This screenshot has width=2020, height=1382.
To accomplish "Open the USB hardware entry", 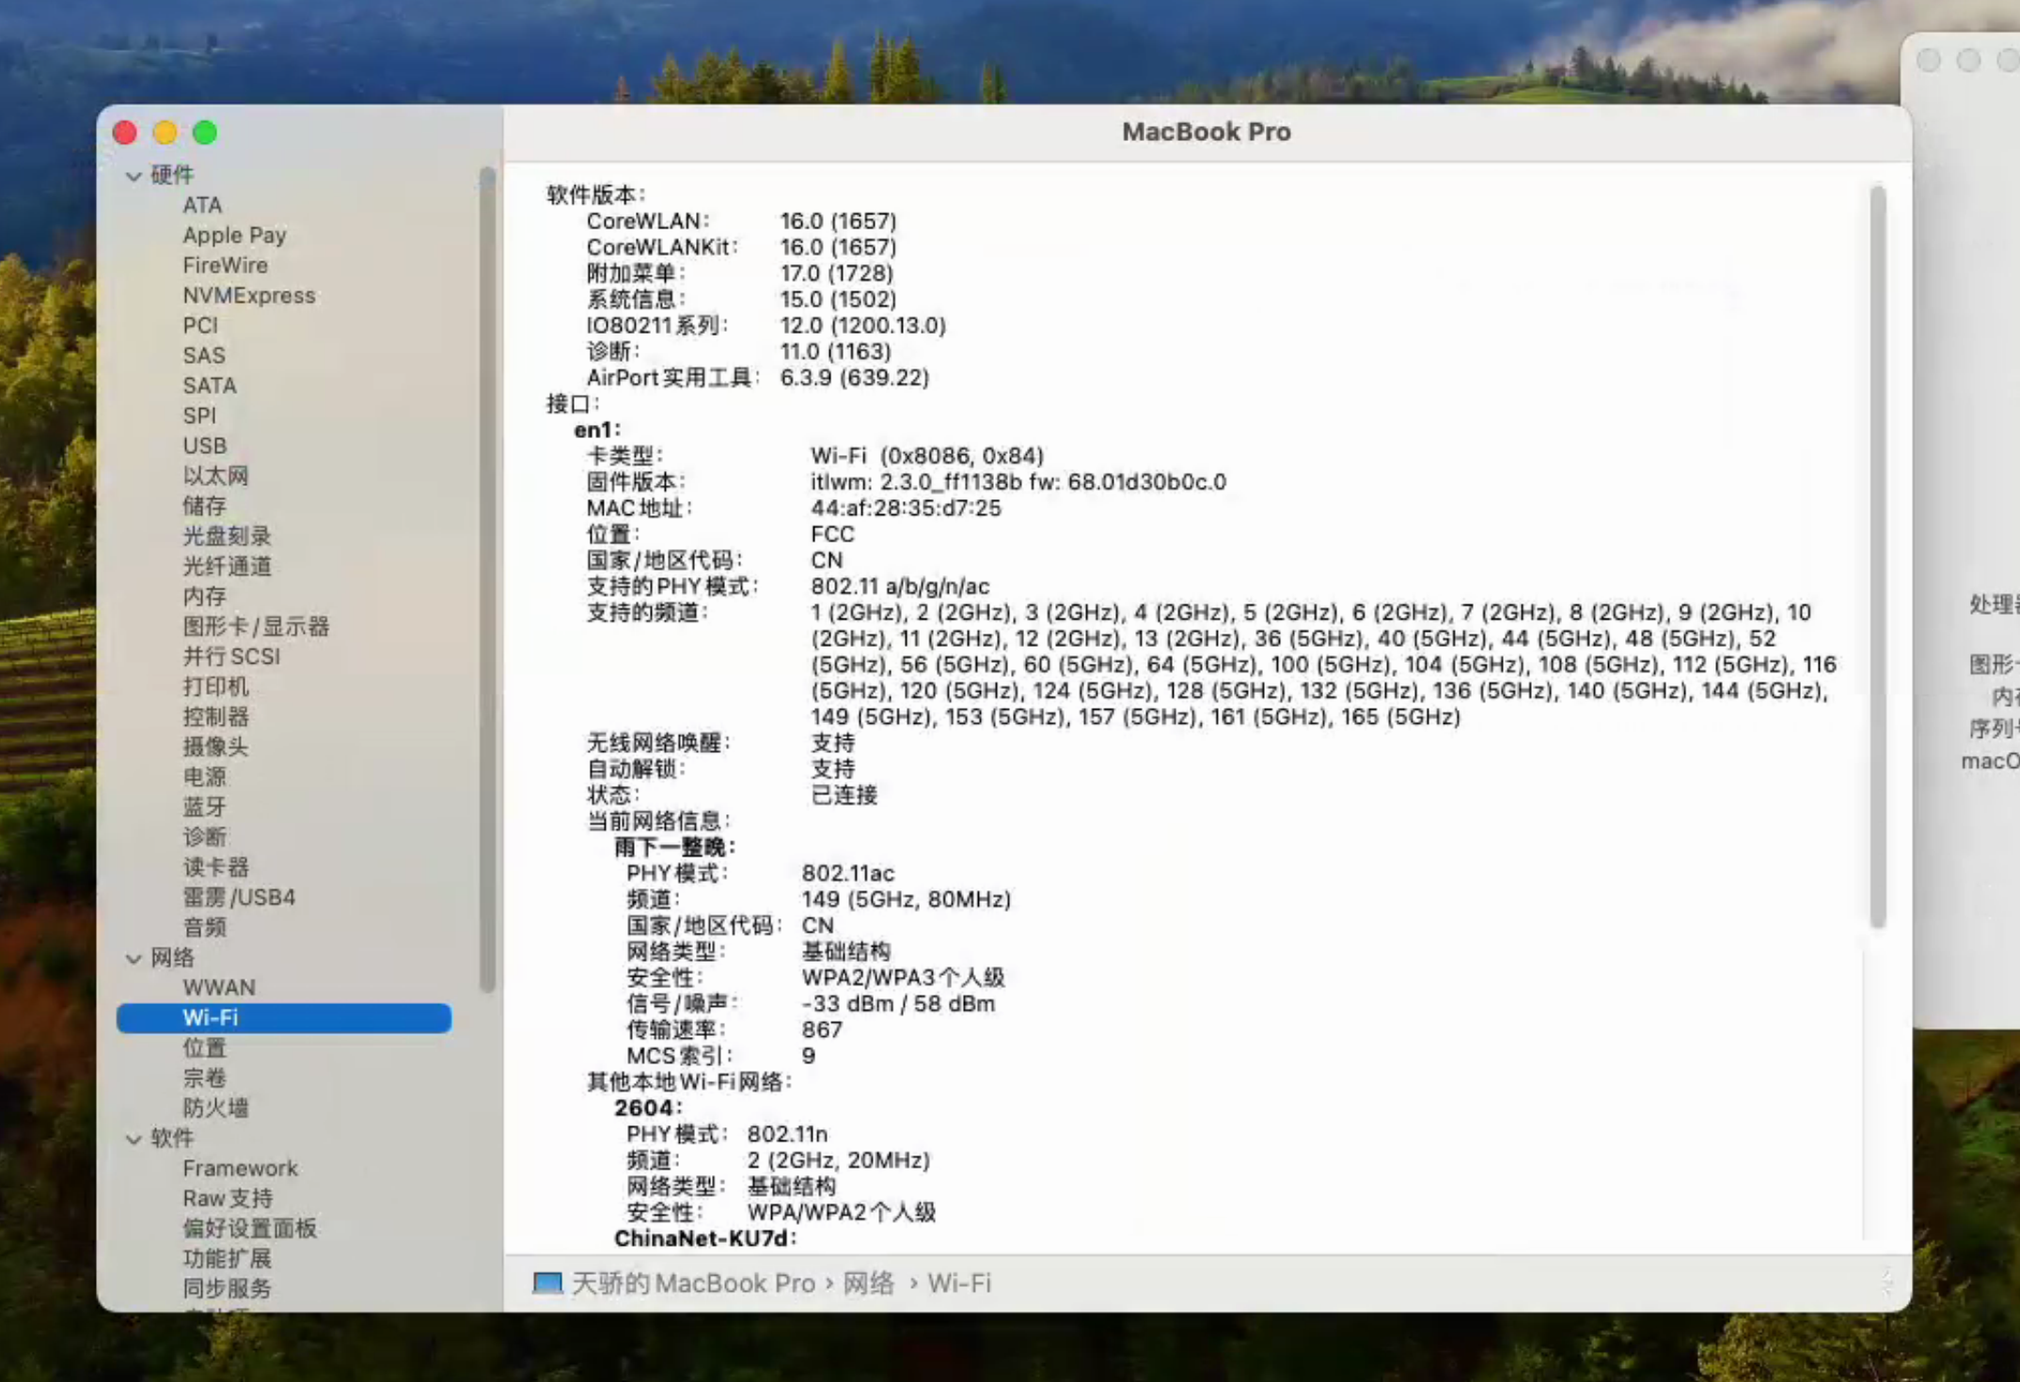I will 204,446.
